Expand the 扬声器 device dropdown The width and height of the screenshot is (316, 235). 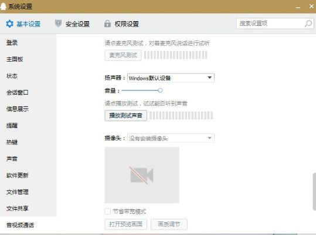(171, 78)
